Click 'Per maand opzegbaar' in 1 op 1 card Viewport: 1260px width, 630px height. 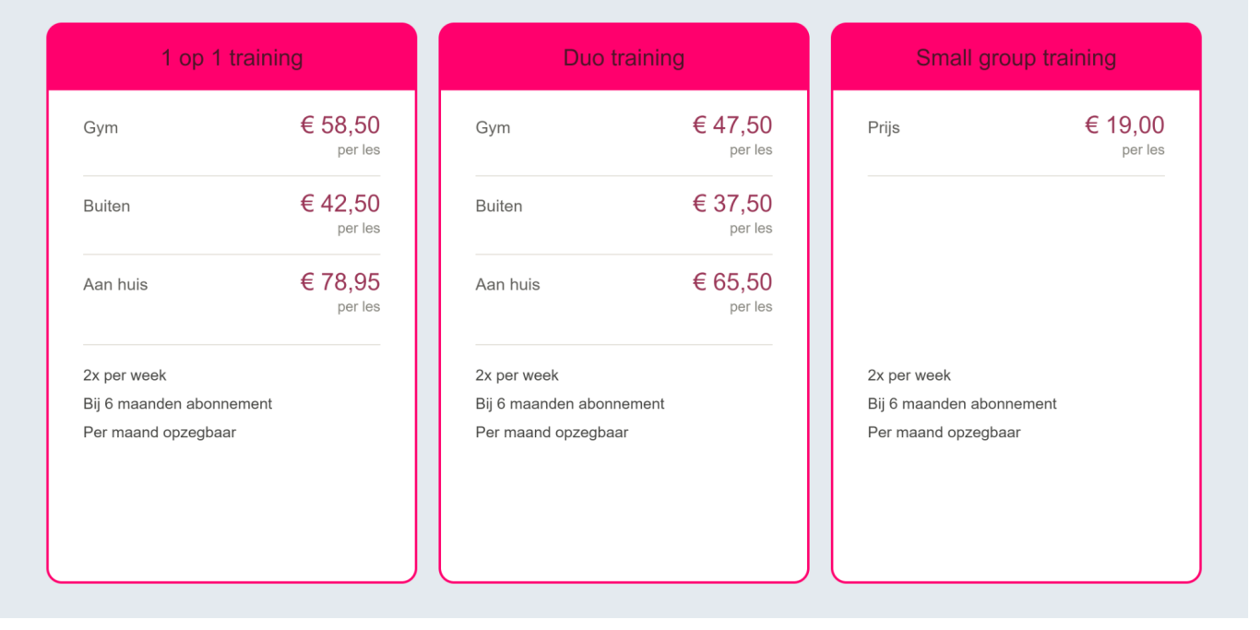(160, 433)
